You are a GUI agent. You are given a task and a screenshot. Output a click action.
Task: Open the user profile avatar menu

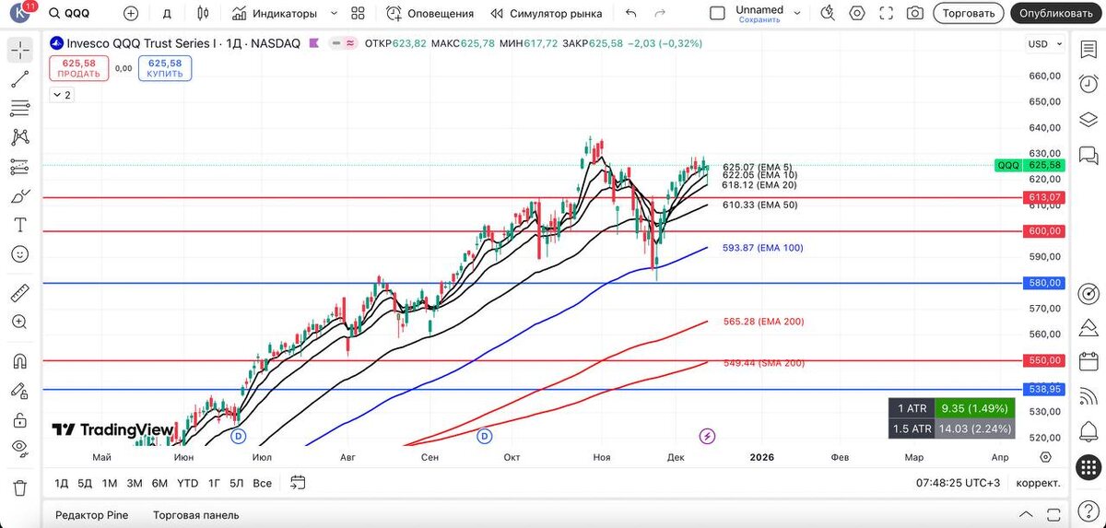click(20, 13)
